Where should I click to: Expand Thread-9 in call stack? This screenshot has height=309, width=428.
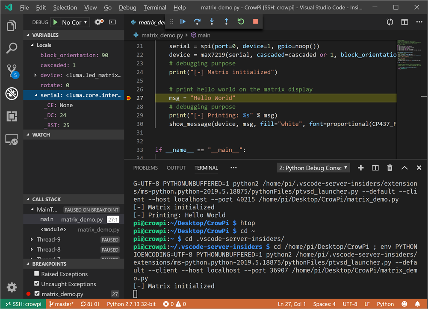pos(32,239)
